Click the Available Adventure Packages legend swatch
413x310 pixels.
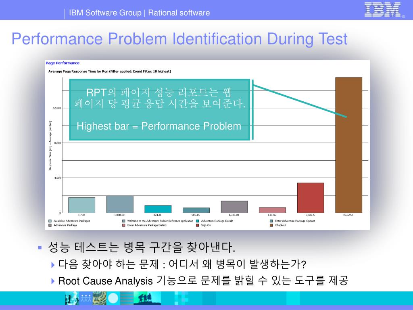click(x=50, y=221)
